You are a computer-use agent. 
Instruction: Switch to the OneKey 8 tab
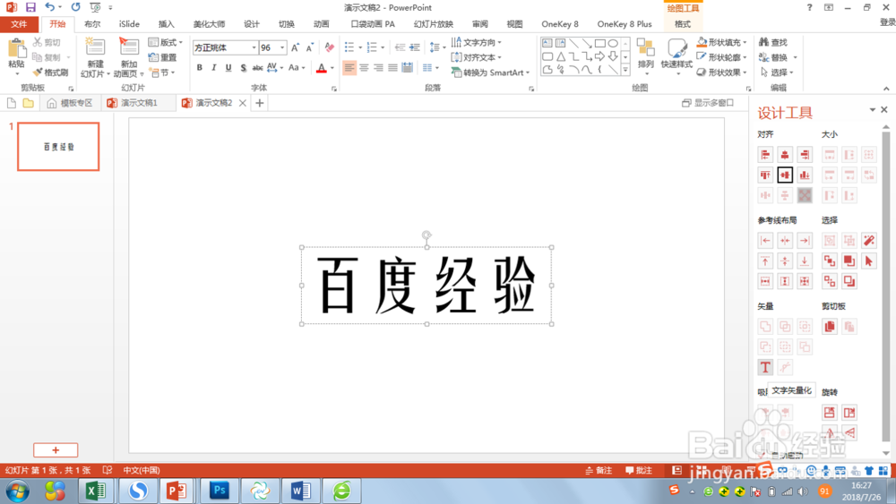[x=559, y=24]
